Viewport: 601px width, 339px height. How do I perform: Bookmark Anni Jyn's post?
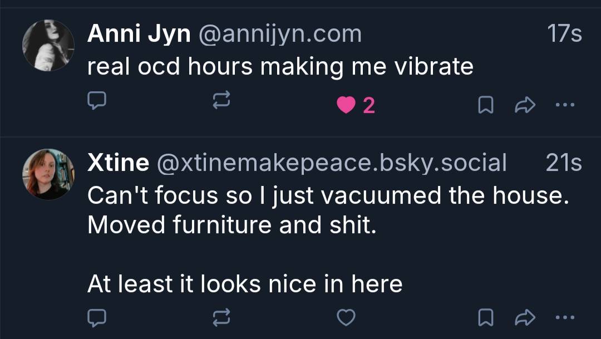coord(485,105)
